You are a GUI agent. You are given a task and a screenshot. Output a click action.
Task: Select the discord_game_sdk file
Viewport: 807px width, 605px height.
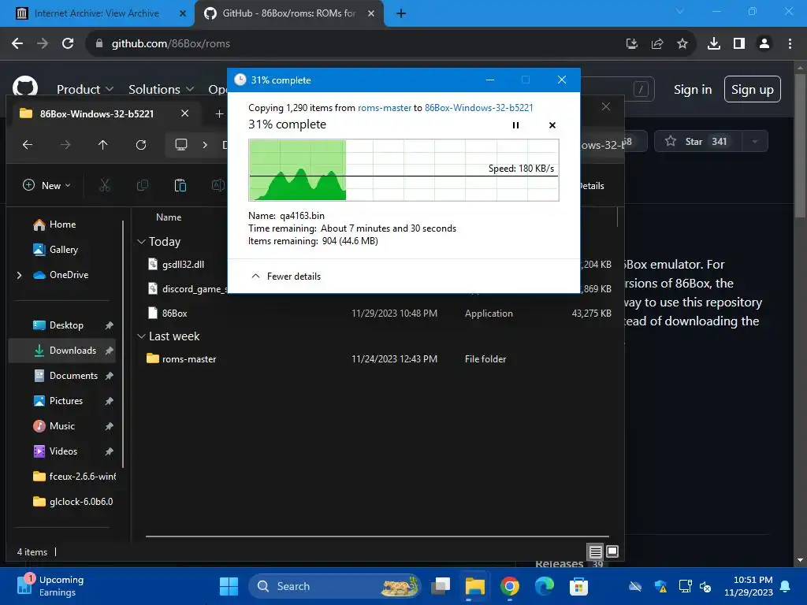188,289
